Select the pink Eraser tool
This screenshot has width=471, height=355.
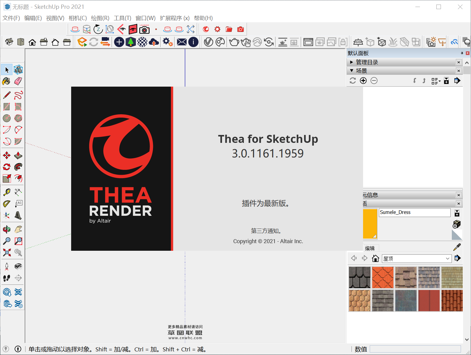[x=18, y=81]
